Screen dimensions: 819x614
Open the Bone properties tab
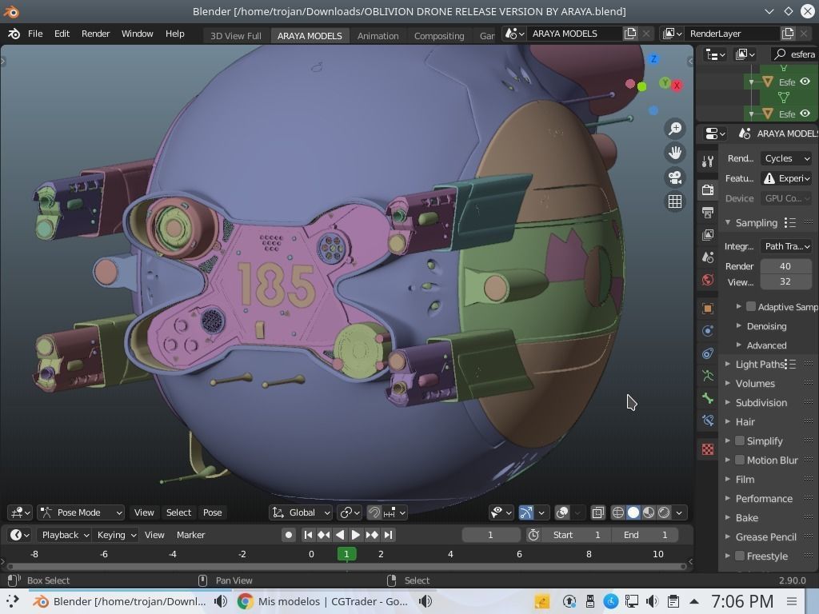tap(708, 398)
